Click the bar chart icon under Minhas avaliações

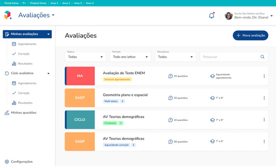tap(14, 63)
